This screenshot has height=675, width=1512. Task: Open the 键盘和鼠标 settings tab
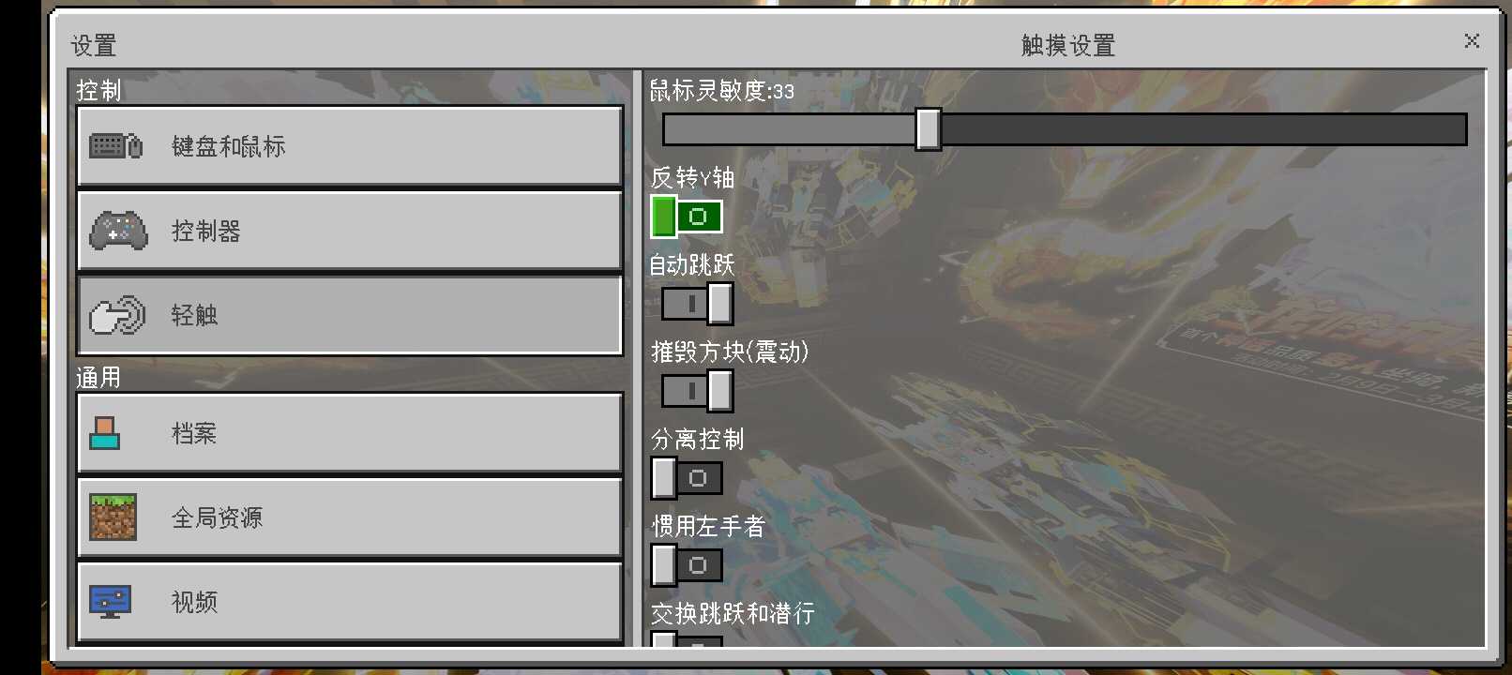(x=350, y=146)
